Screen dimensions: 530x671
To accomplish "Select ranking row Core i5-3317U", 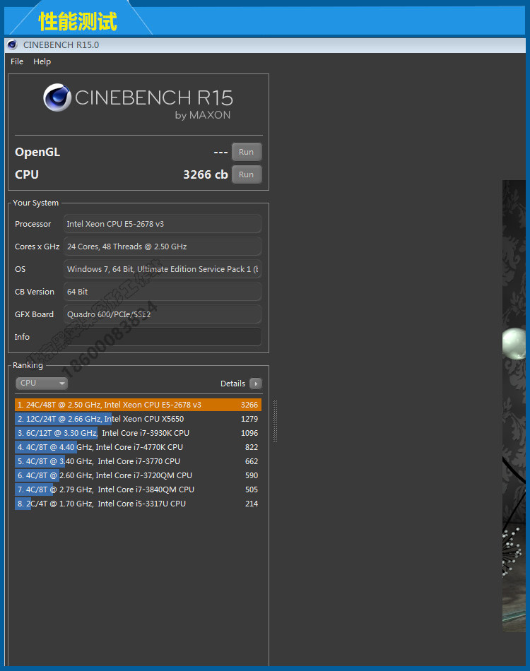I will click(138, 504).
